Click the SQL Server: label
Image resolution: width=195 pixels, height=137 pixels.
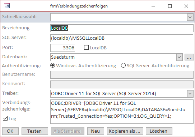pos(14,38)
